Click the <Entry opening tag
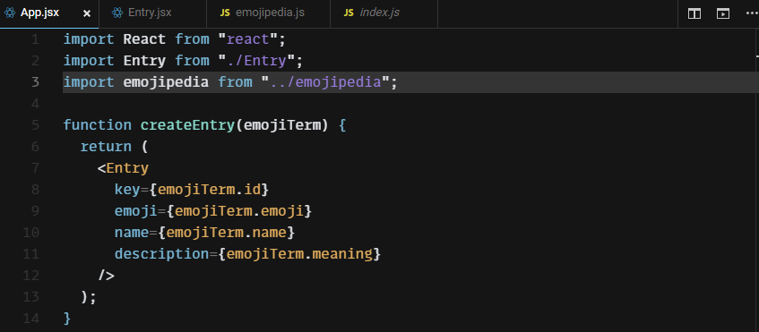759x332 pixels. click(123, 168)
